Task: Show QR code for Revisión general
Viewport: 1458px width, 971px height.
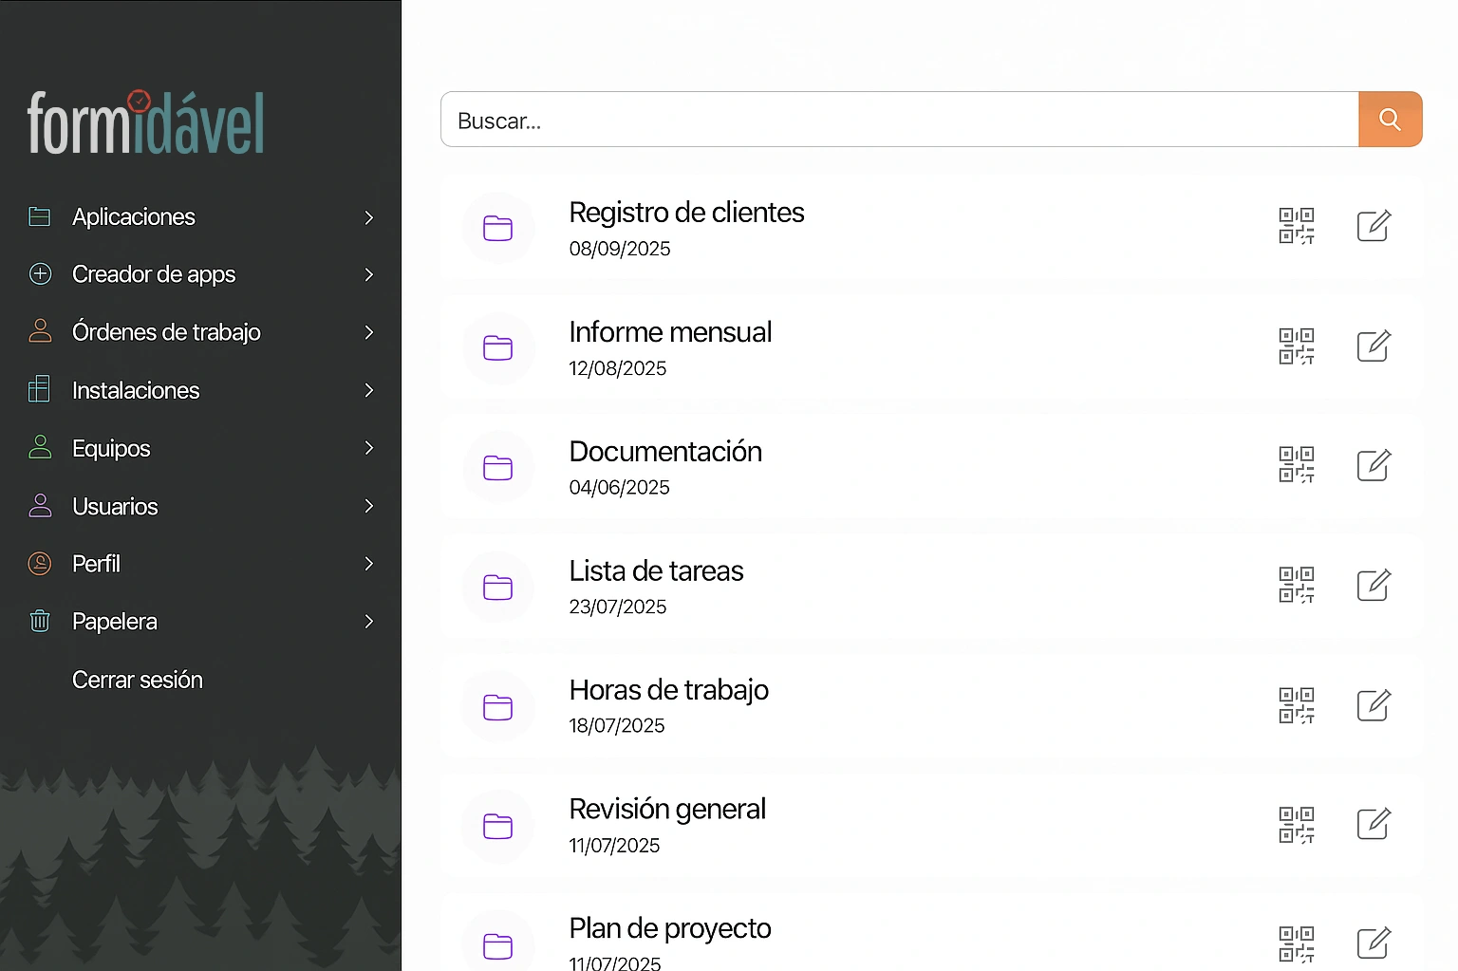Action: tap(1297, 825)
